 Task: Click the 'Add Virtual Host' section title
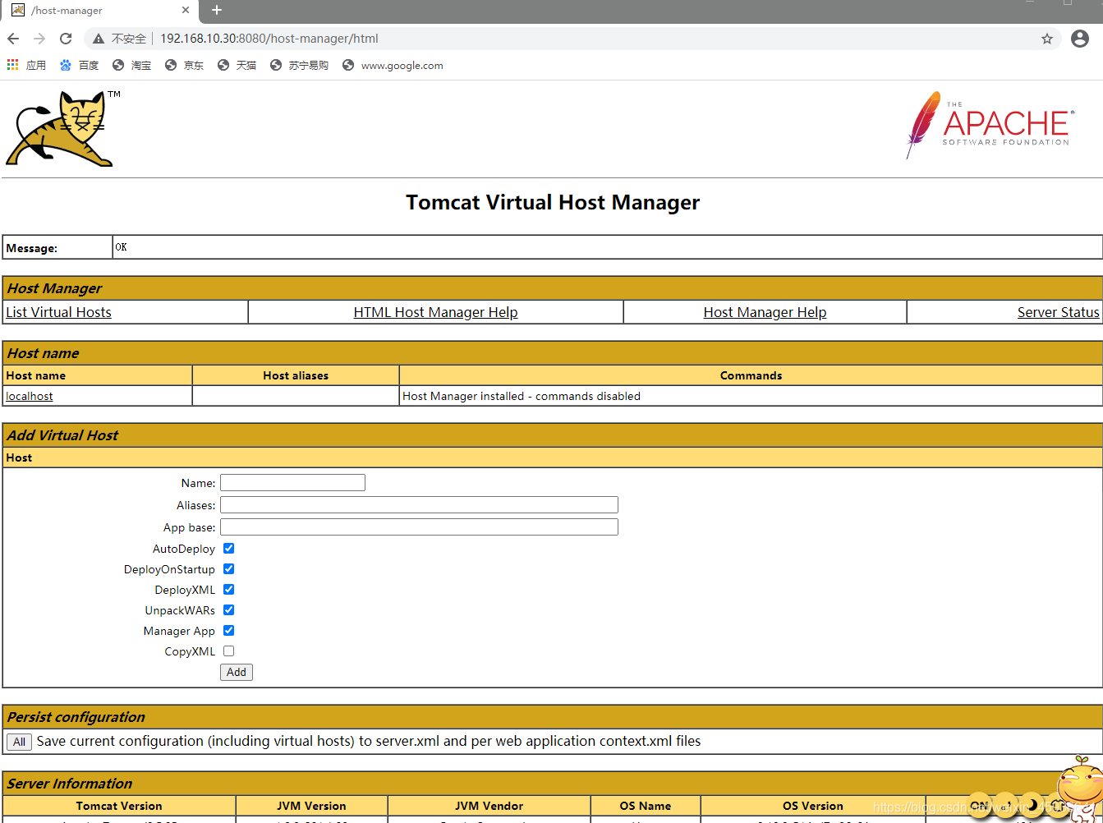click(x=62, y=435)
